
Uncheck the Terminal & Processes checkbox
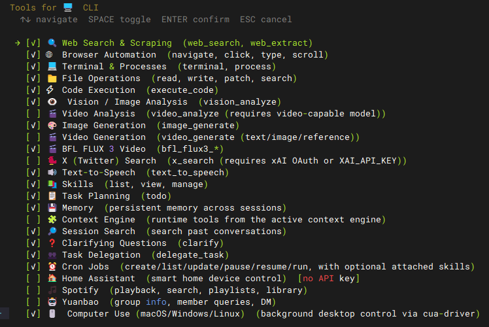point(33,67)
